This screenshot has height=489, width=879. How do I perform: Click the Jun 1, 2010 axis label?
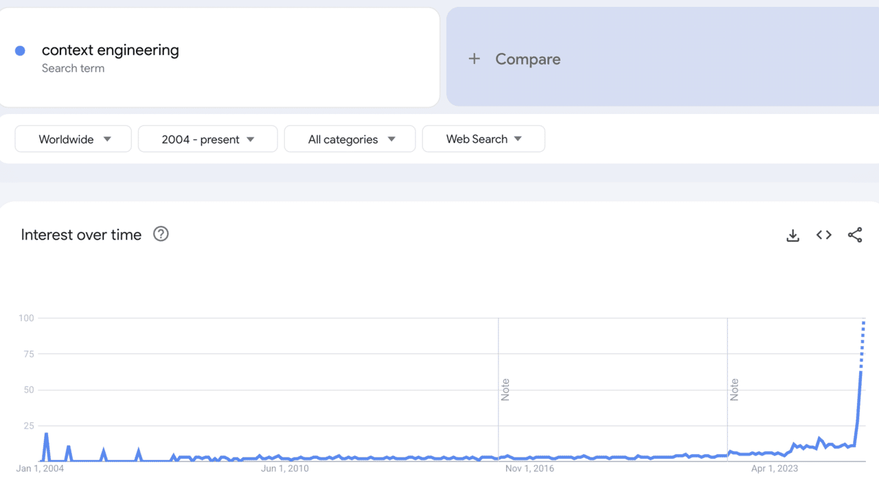point(285,469)
